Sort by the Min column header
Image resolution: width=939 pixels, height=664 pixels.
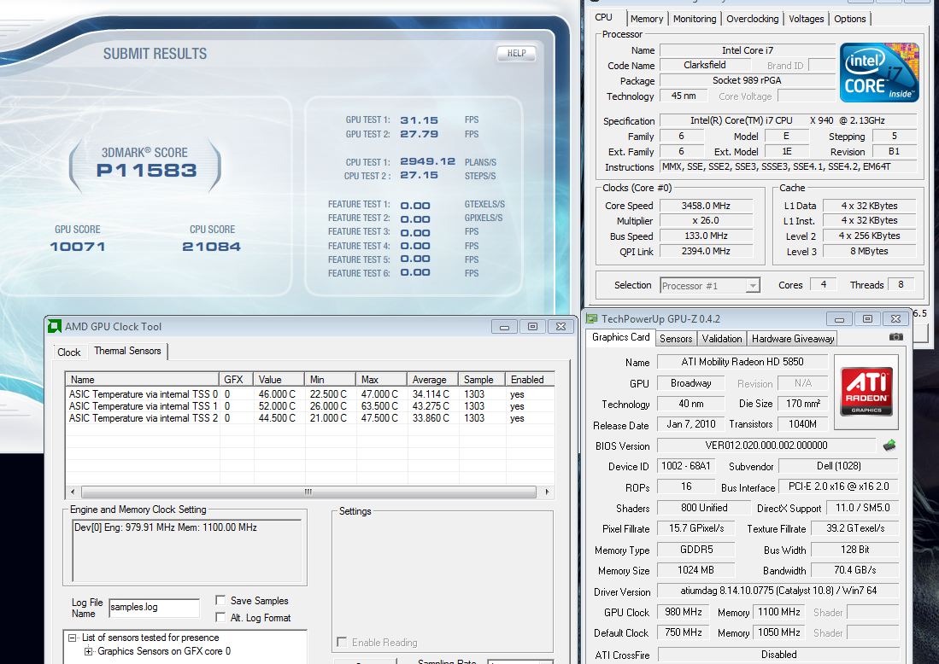(x=331, y=379)
